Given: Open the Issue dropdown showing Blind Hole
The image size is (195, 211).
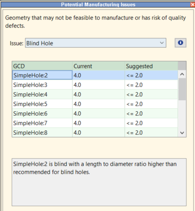Looking at the screenshot, I should pos(96,43).
